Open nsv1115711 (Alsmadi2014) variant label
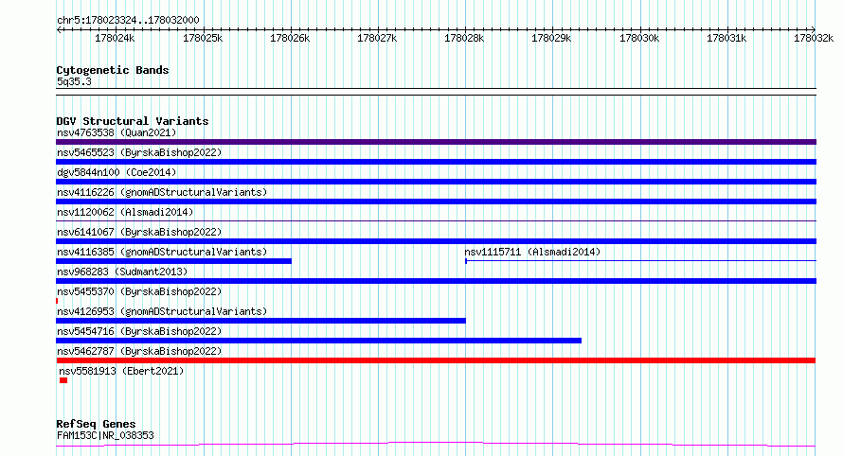Screen dimensions: 843x456 (532, 252)
